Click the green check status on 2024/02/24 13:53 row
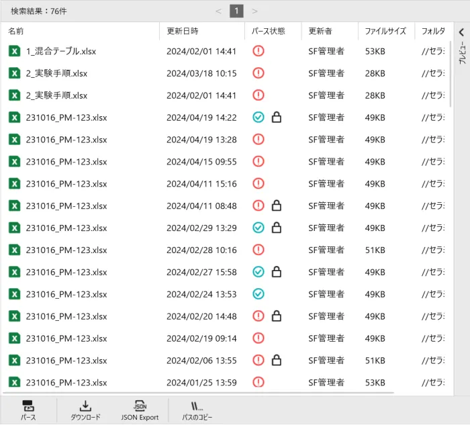This screenshot has width=470, height=425. (x=258, y=294)
